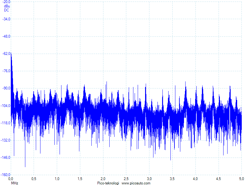
Task: Click the 2,5 x-axis label
Action: click(126, 179)
